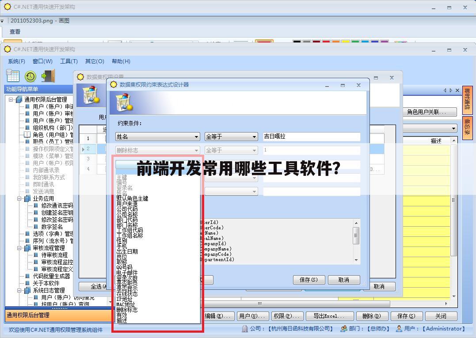This screenshot has height=338, width=476.
Task: Click the exit door toolbar icon
Action: pyautogui.click(x=48, y=76)
